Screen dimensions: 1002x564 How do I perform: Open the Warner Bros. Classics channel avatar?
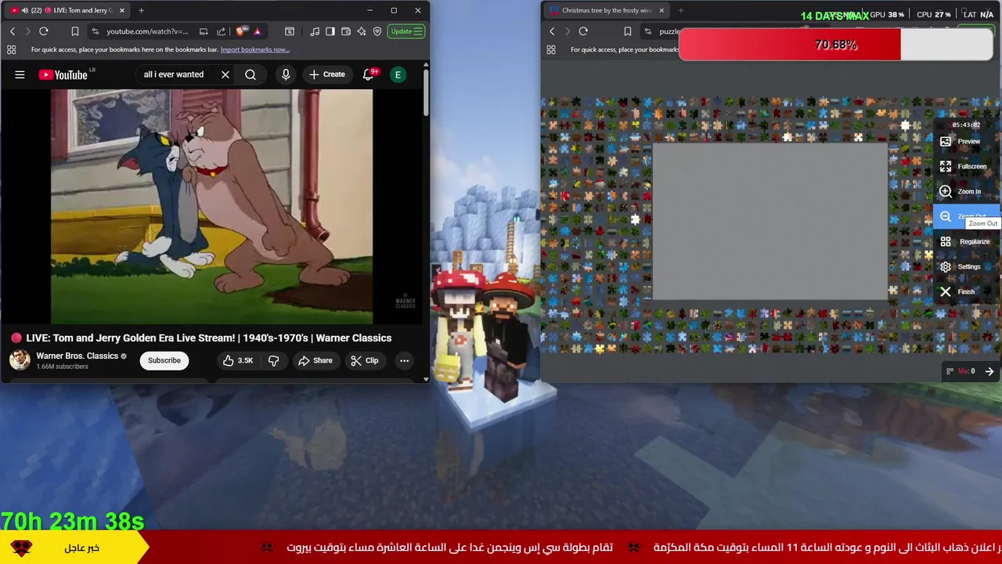click(20, 360)
